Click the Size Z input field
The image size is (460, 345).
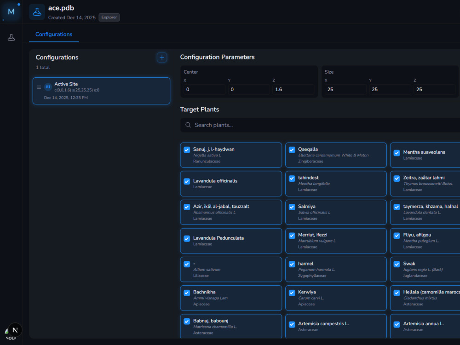pos(434,90)
